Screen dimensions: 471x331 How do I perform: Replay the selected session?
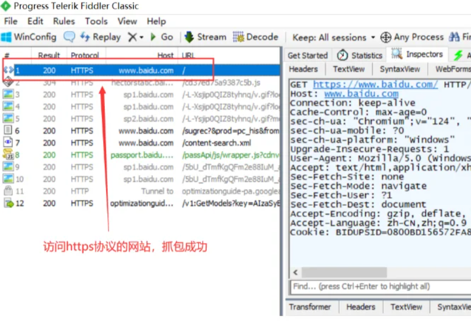101,37
